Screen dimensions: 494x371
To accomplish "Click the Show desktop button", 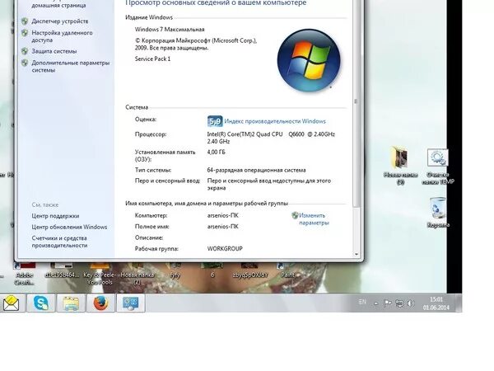I will click(459, 303).
